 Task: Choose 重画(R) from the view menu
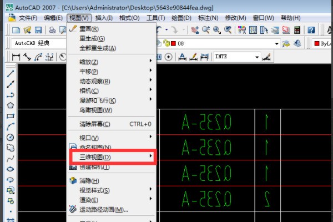coord(112,29)
